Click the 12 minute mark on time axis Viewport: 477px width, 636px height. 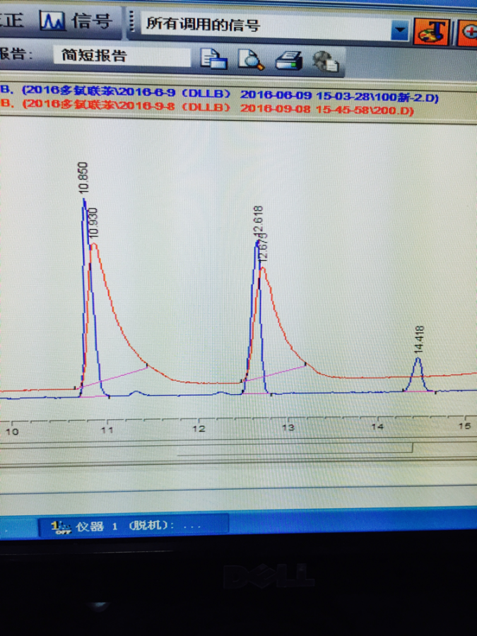point(199,428)
